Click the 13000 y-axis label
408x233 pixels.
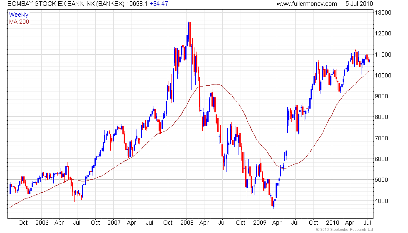click(x=383, y=13)
